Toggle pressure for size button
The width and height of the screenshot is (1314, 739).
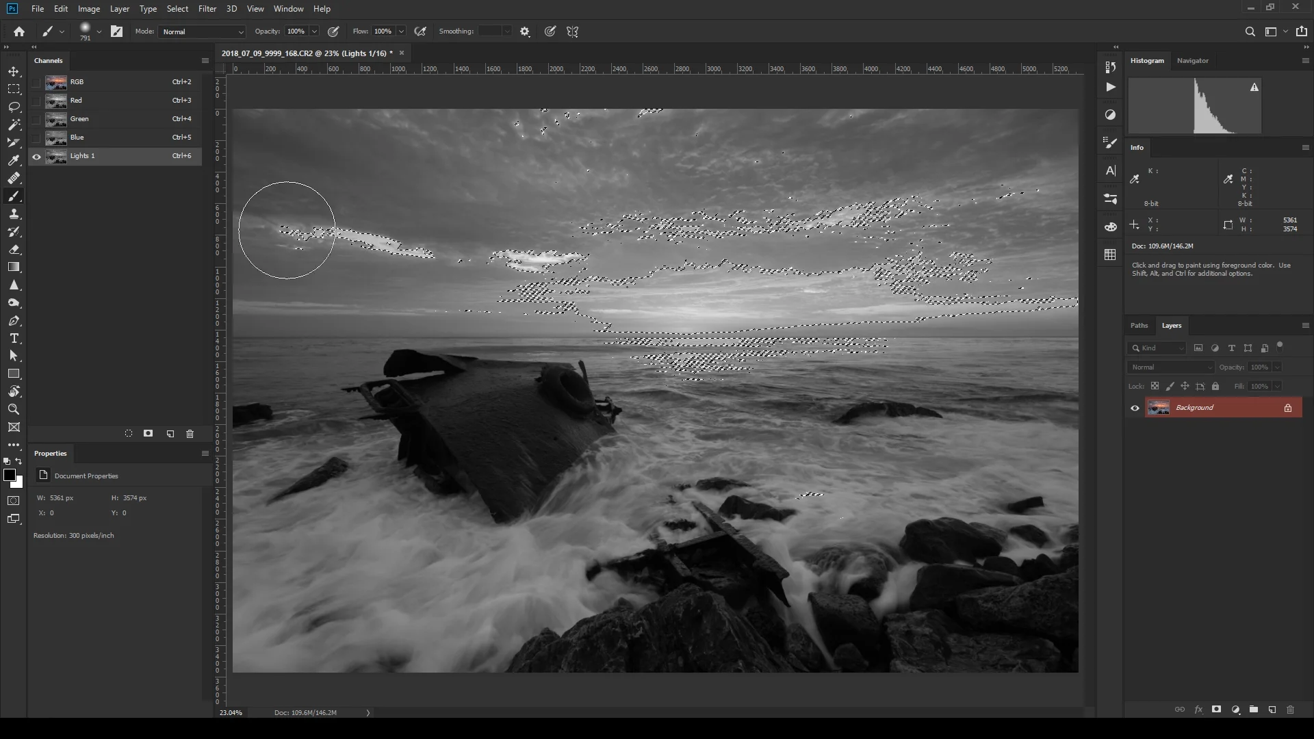coord(550,31)
